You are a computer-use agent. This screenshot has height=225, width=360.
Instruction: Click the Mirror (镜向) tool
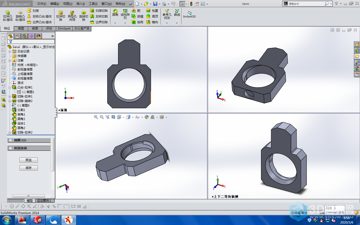point(152,22)
